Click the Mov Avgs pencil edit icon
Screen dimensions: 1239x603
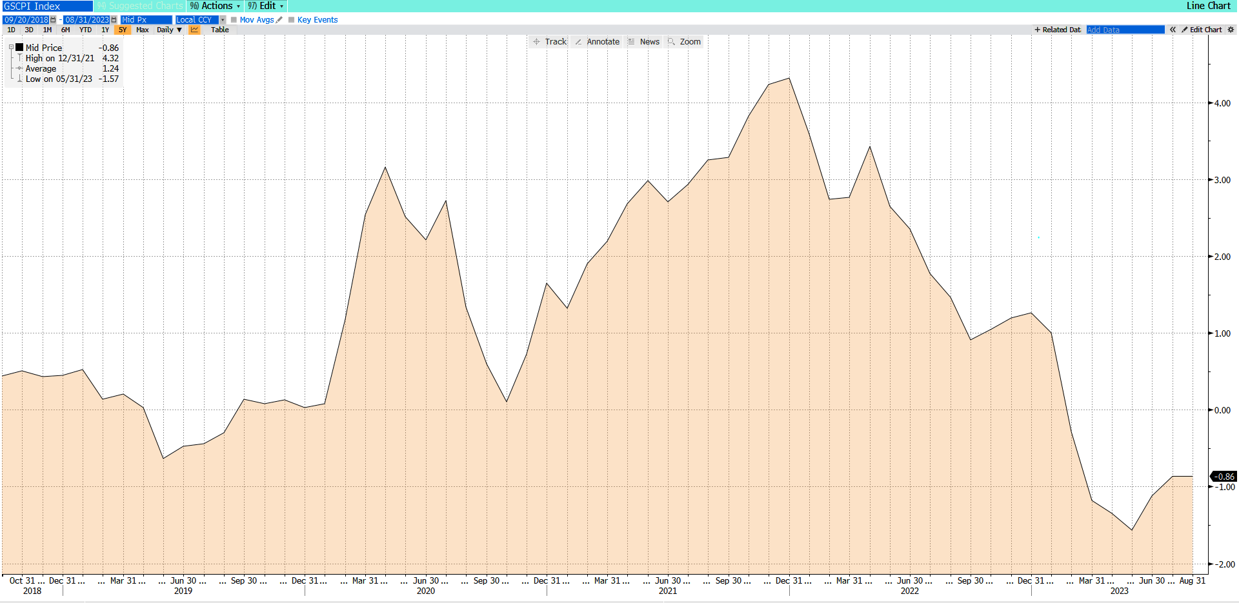[279, 20]
